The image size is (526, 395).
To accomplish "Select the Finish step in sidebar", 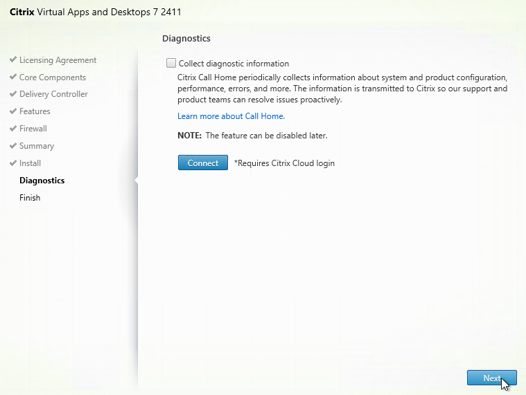I will point(30,198).
